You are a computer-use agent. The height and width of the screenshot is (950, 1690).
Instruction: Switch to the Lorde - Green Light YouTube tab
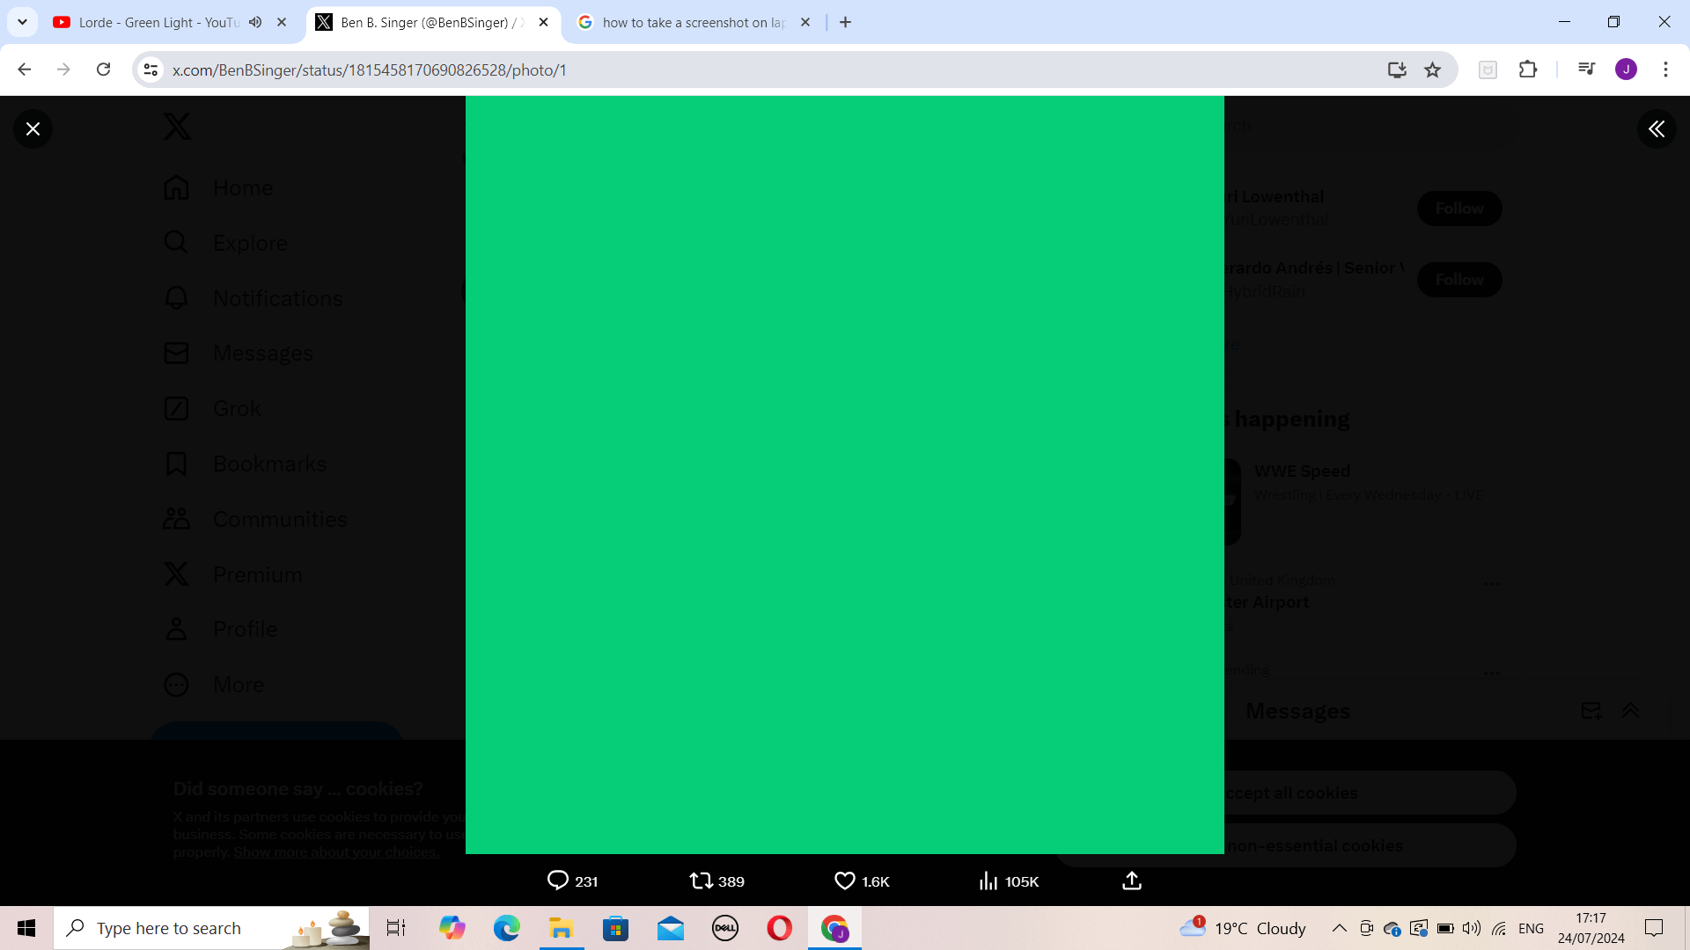coord(160,22)
